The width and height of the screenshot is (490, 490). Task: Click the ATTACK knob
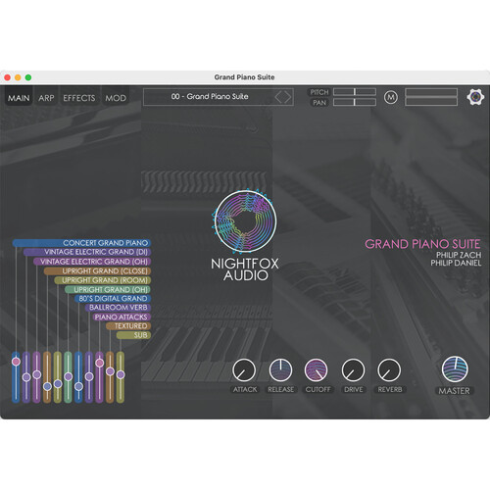pyautogui.click(x=244, y=370)
